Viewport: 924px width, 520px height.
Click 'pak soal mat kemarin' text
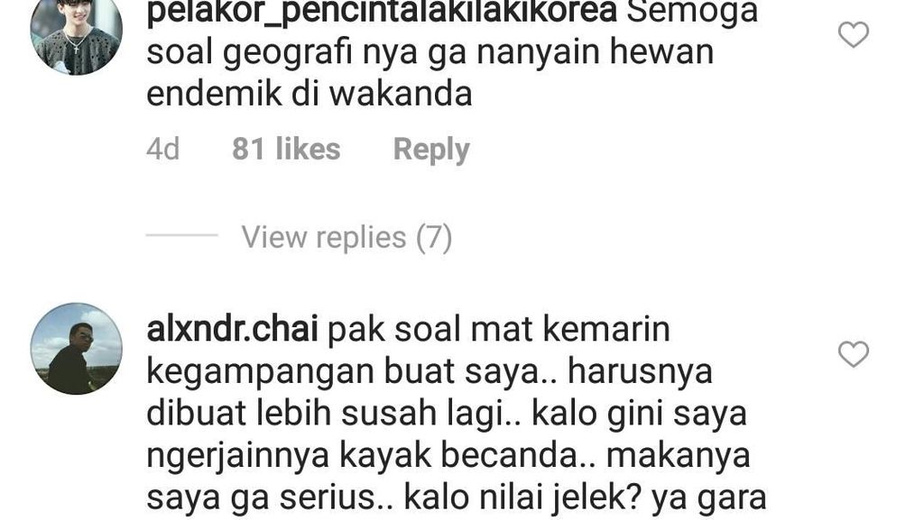[x=498, y=330]
